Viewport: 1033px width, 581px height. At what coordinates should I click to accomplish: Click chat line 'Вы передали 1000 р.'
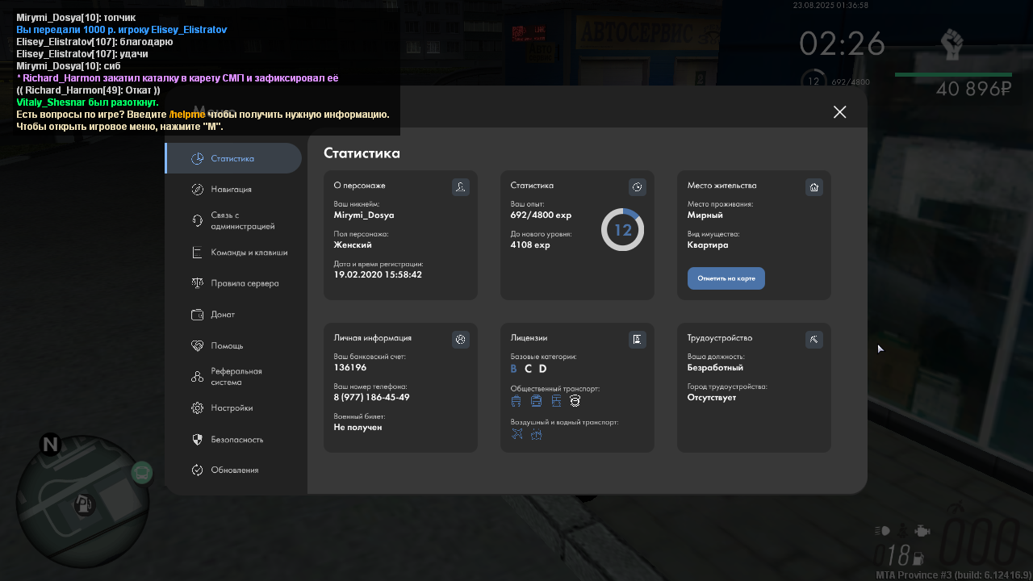pos(122,29)
